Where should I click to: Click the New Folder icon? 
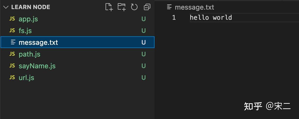point(122,7)
